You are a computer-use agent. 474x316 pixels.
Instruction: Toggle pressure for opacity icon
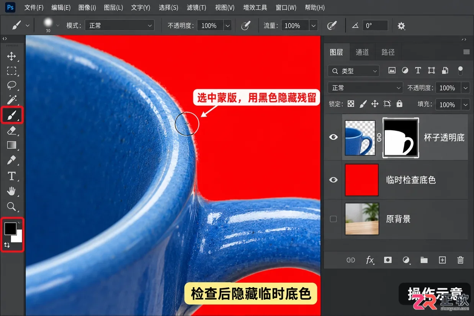tap(245, 26)
